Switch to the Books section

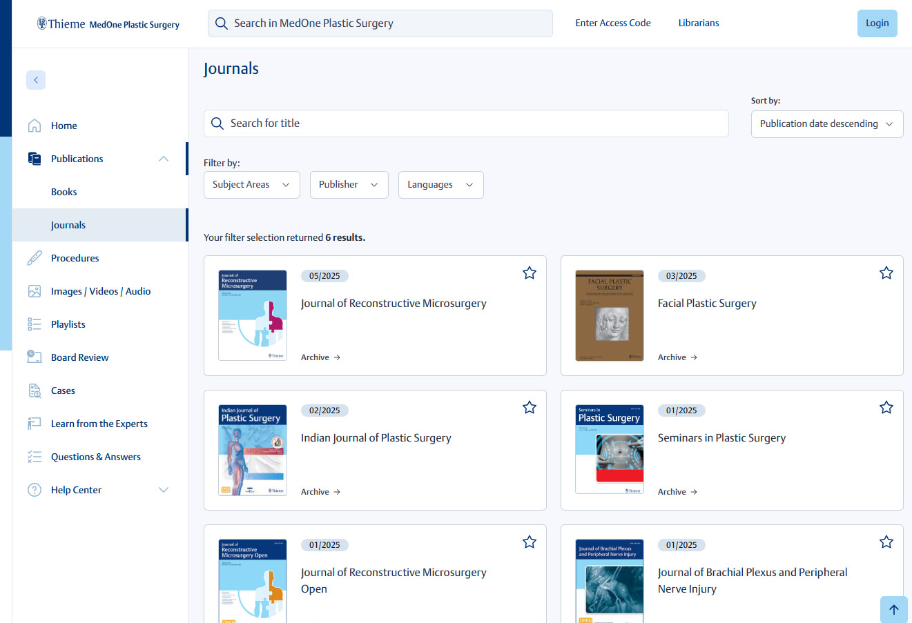pyautogui.click(x=64, y=191)
